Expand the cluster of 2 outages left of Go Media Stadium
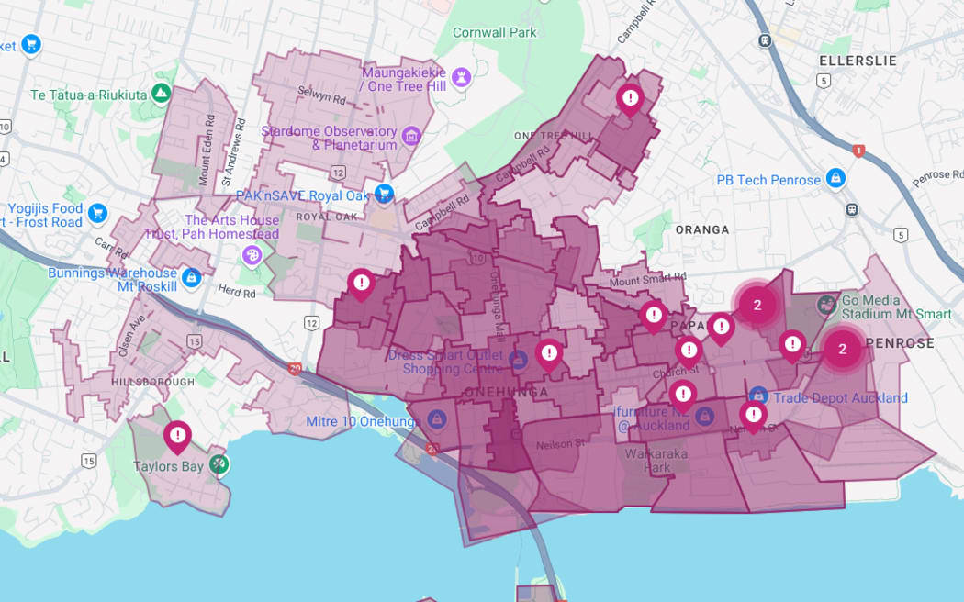Viewport: 964px width, 602px height. coord(757,305)
